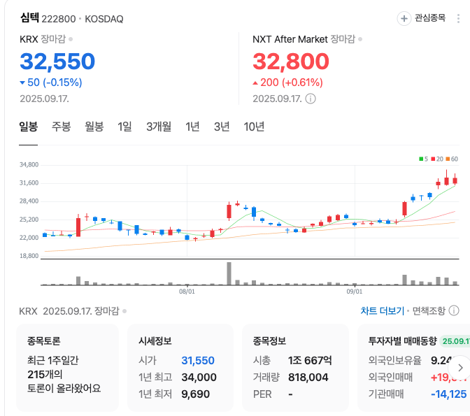Image resolution: width=470 pixels, height=416 pixels.
Task: Switch to the 월봉 chart tab
Action: click(94, 127)
